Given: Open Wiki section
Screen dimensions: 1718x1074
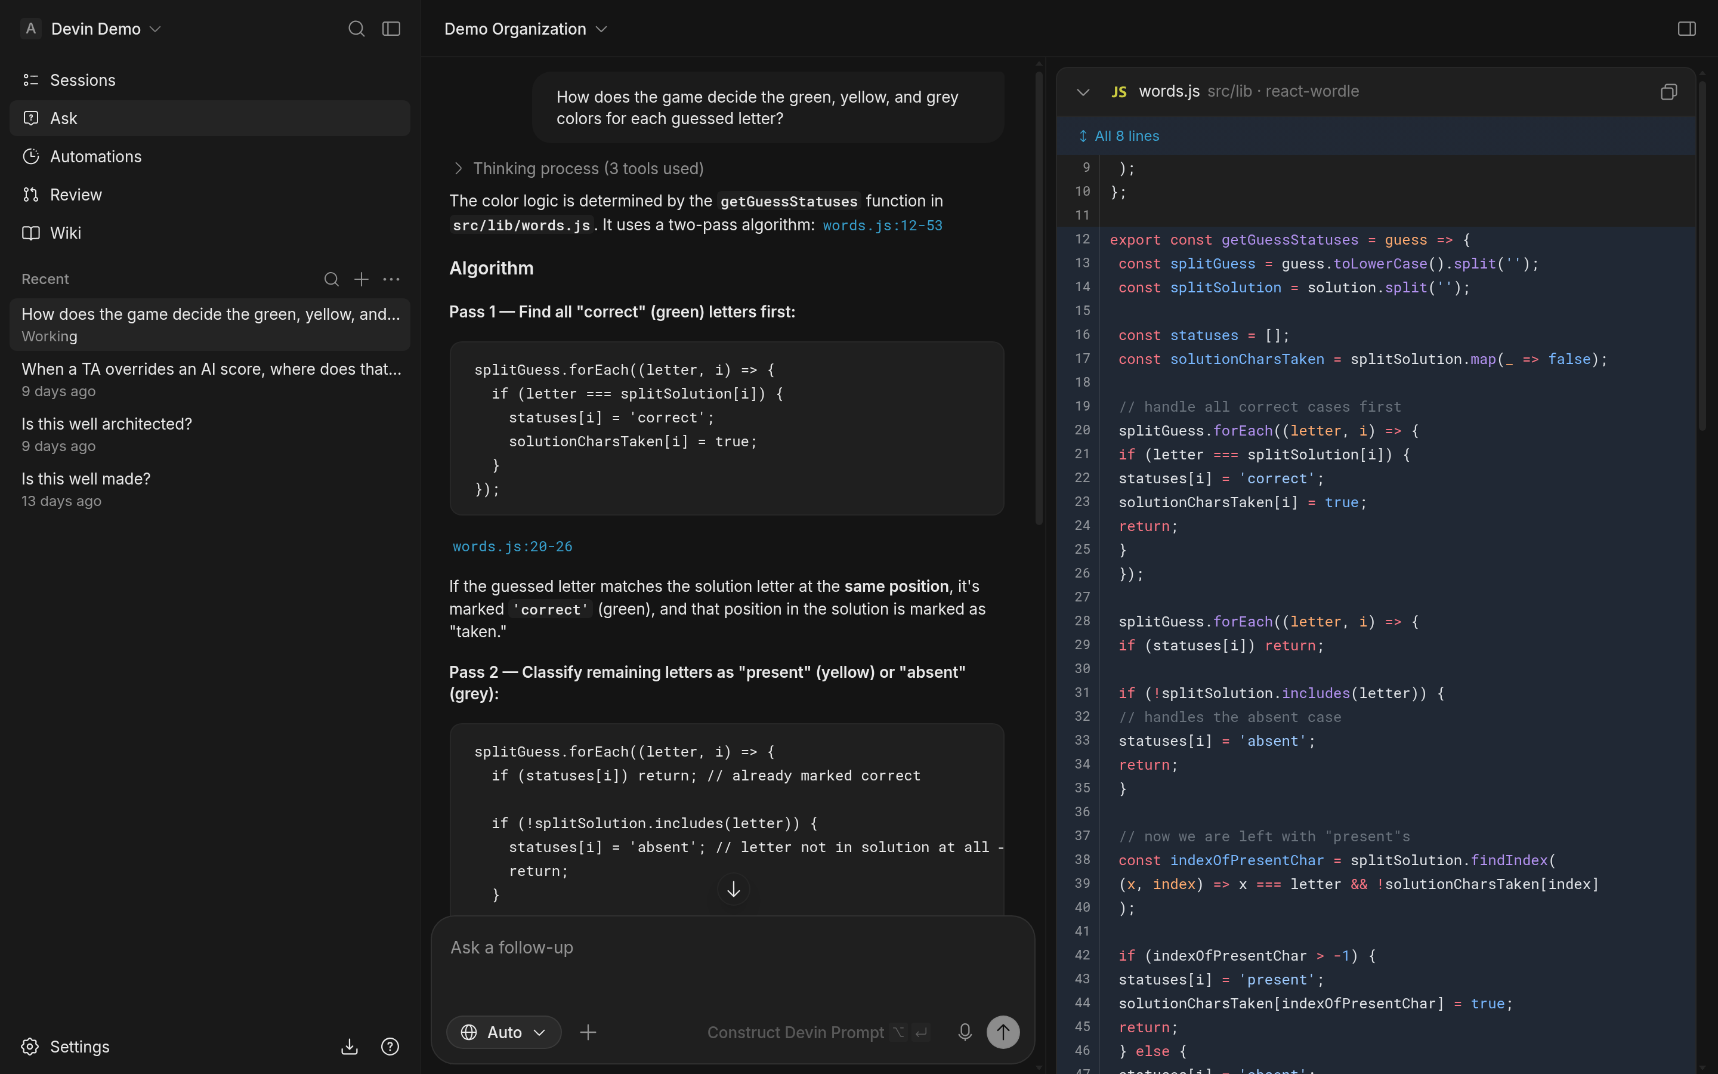Looking at the screenshot, I should [x=209, y=233].
